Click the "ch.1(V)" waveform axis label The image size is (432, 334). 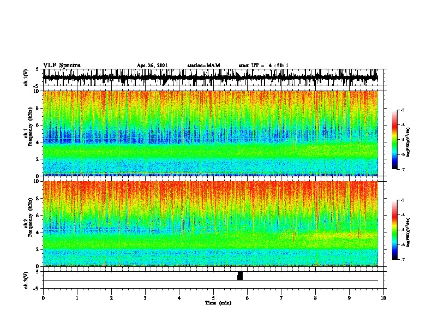click(x=26, y=77)
